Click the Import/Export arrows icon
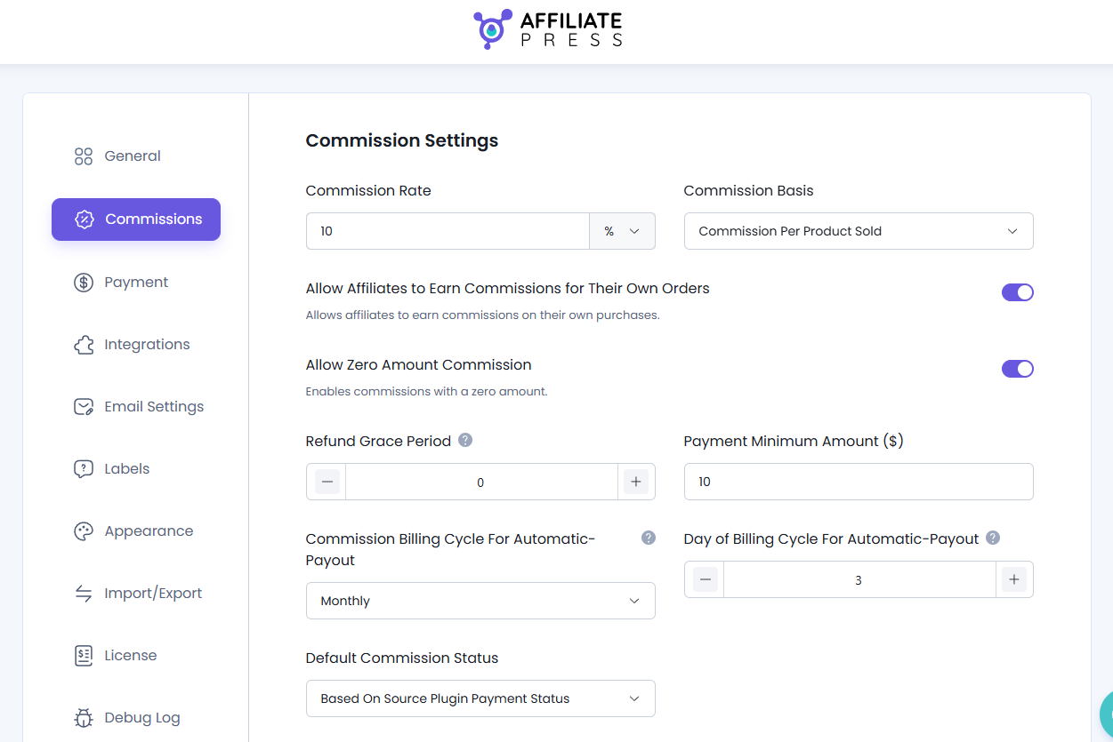 click(83, 593)
